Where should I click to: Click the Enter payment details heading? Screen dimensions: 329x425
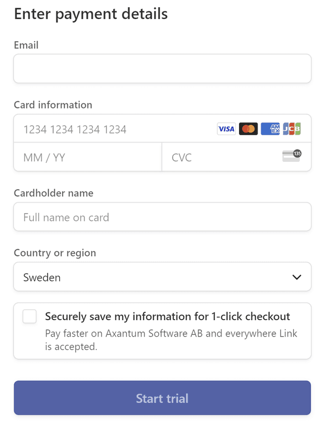coord(90,14)
